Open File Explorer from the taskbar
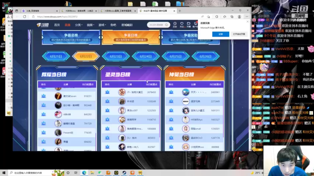 coord(92,173)
